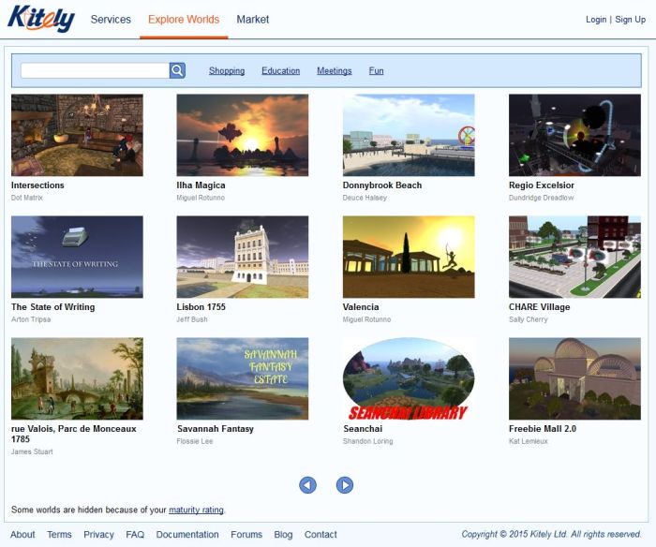Click owner name Deuce Halsey
656x547 pixels.
coord(365,198)
